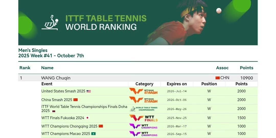Screen dimensions: 276x138
Task: Click the WTT Finals category logo
Action: [143, 118]
